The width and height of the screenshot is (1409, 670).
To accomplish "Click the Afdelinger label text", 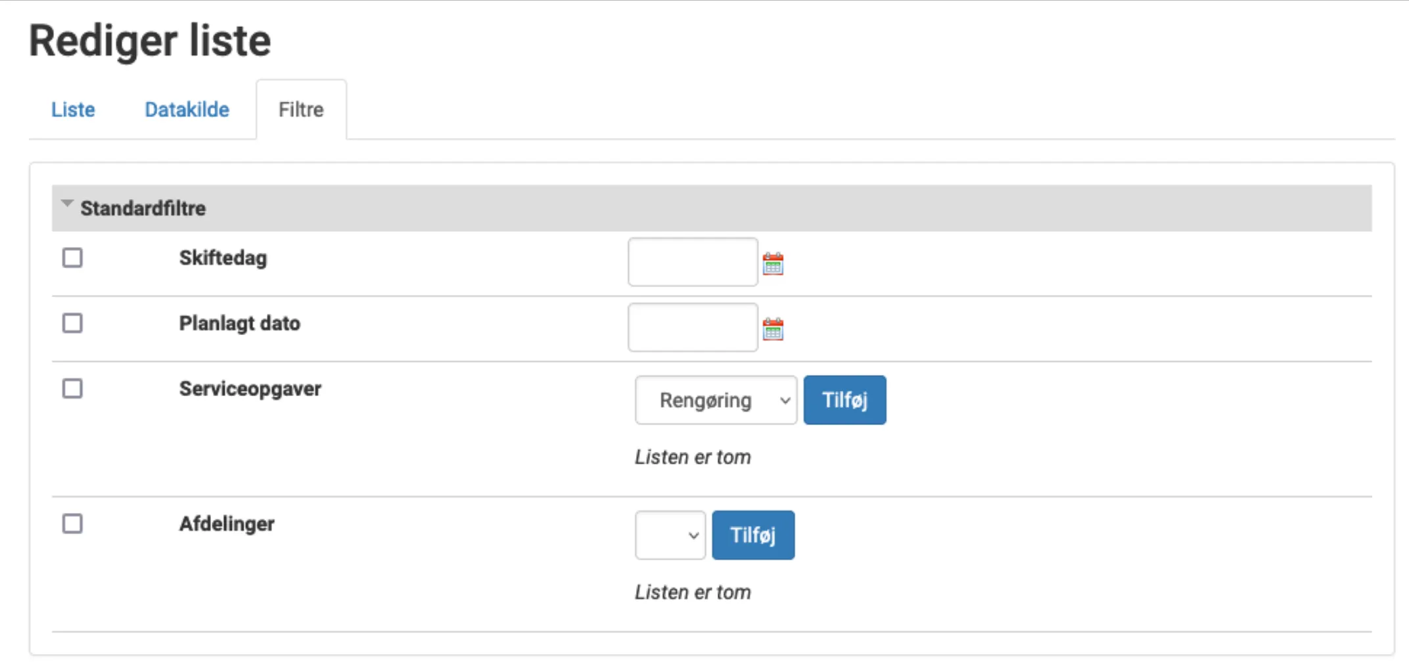I will coord(227,524).
